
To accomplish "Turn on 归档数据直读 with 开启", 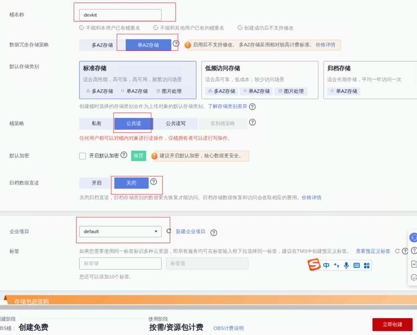I will tap(97, 183).
